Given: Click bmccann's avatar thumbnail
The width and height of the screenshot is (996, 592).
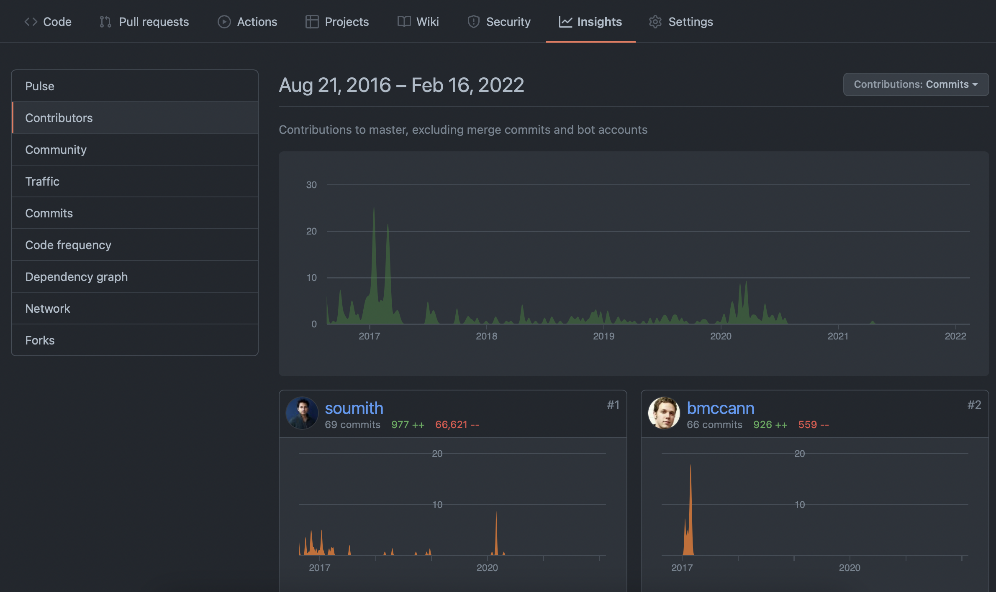Looking at the screenshot, I should click(664, 413).
